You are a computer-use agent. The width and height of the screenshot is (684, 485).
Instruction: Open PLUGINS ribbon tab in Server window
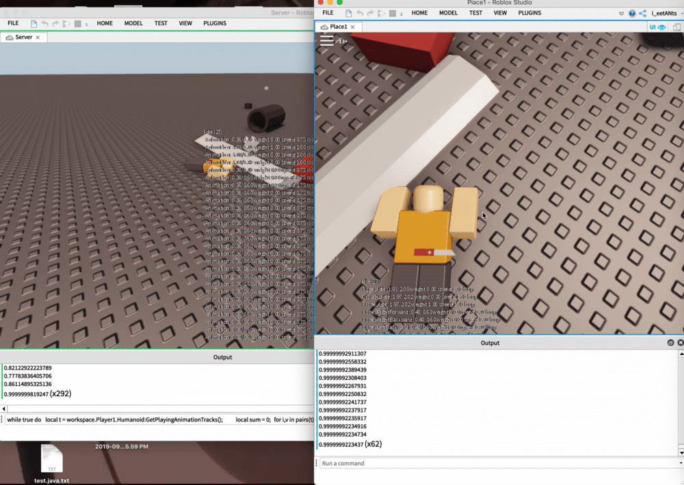pyautogui.click(x=215, y=23)
